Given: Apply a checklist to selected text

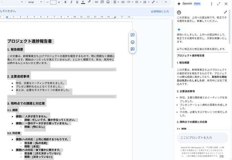Looking at the screenshot, I should tap(129, 2).
